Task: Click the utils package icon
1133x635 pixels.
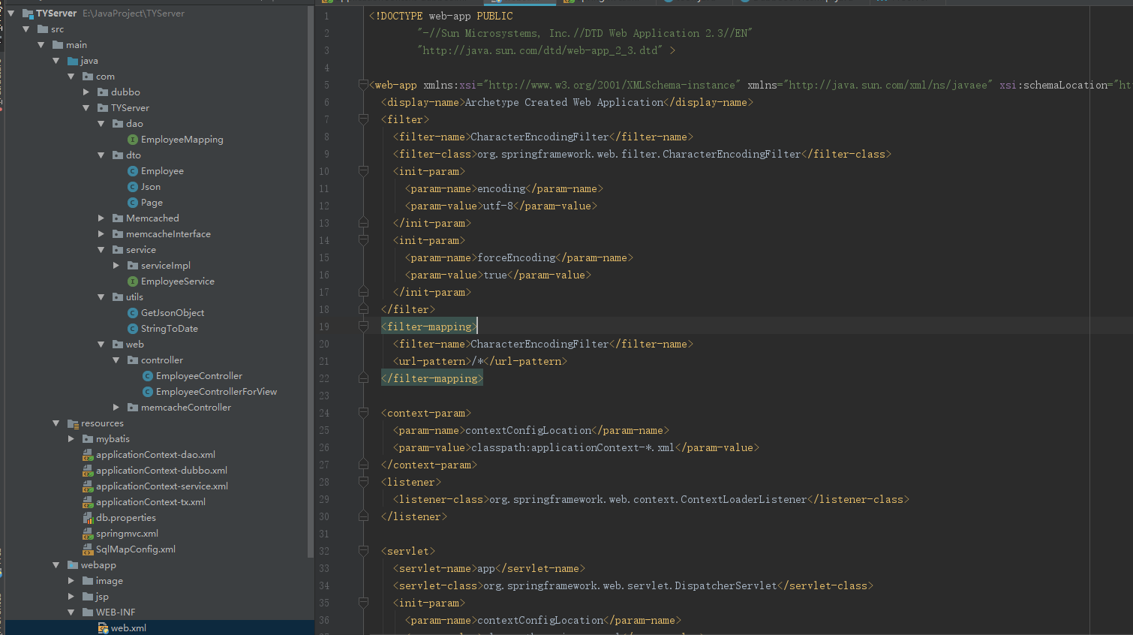Action: pos(118,297)
